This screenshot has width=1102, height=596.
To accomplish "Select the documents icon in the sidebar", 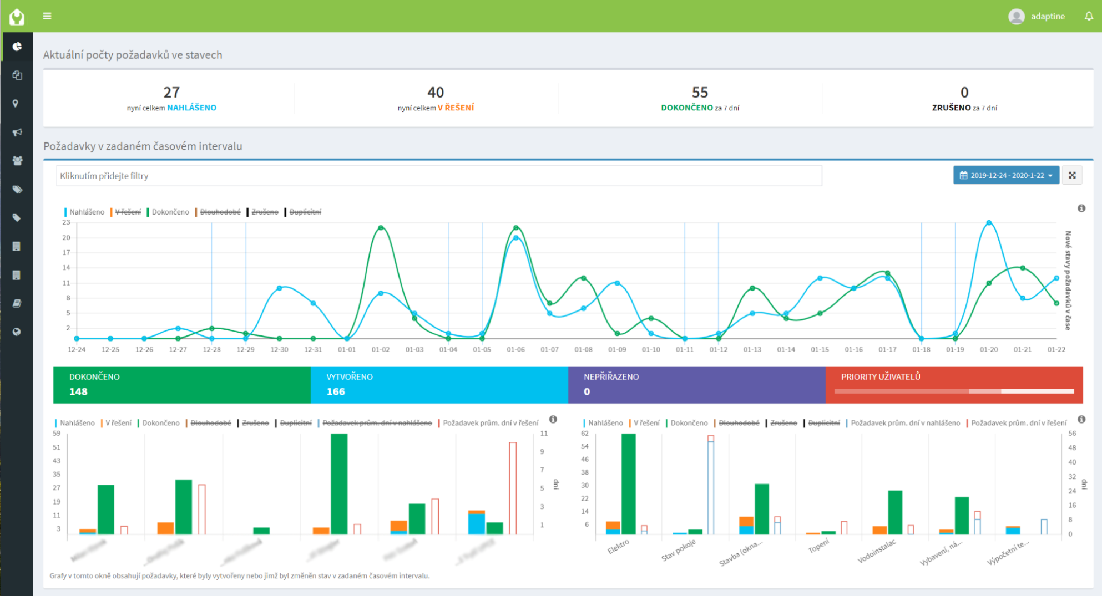I will pyautogui.click(x=17, y=75).
